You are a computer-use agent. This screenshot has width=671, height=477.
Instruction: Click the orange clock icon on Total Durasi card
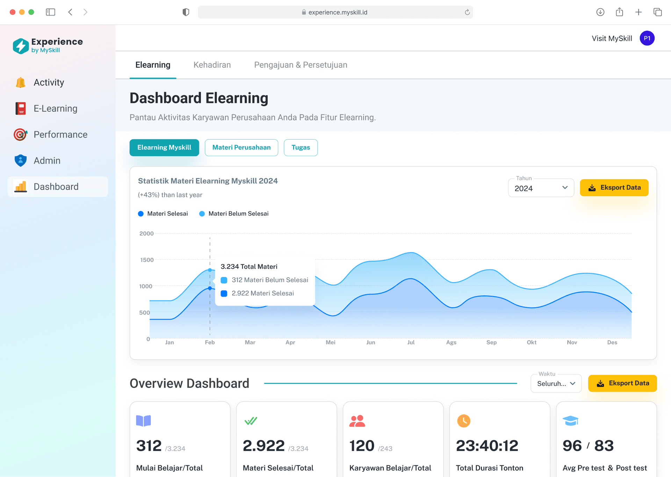click(x=464, y=421)
